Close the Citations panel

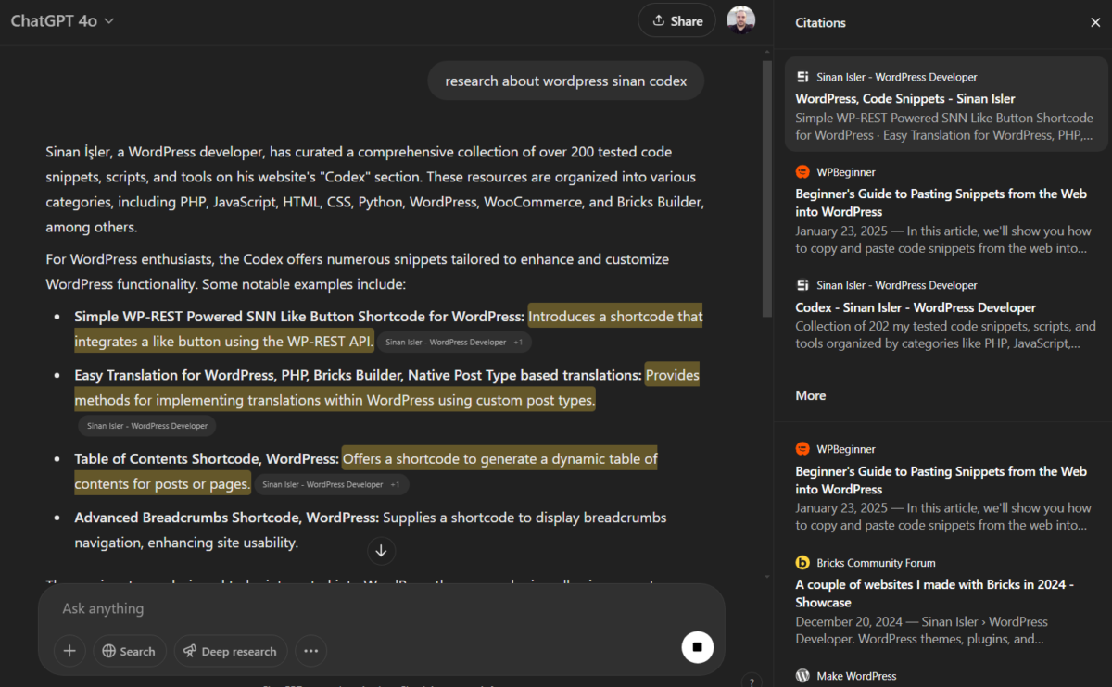pos(1095,22)
